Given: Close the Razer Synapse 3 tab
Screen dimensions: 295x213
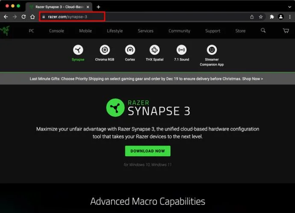Looking at the screenshot, I should (x=88, y=7).
